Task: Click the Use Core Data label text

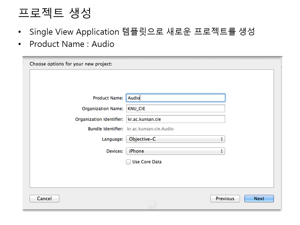Action: [x=147, y=162]
